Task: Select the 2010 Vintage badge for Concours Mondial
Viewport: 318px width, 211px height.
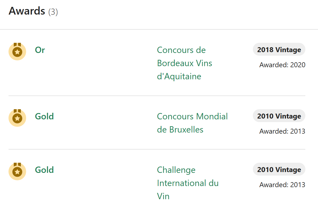Action: click(x=279, y=116)
